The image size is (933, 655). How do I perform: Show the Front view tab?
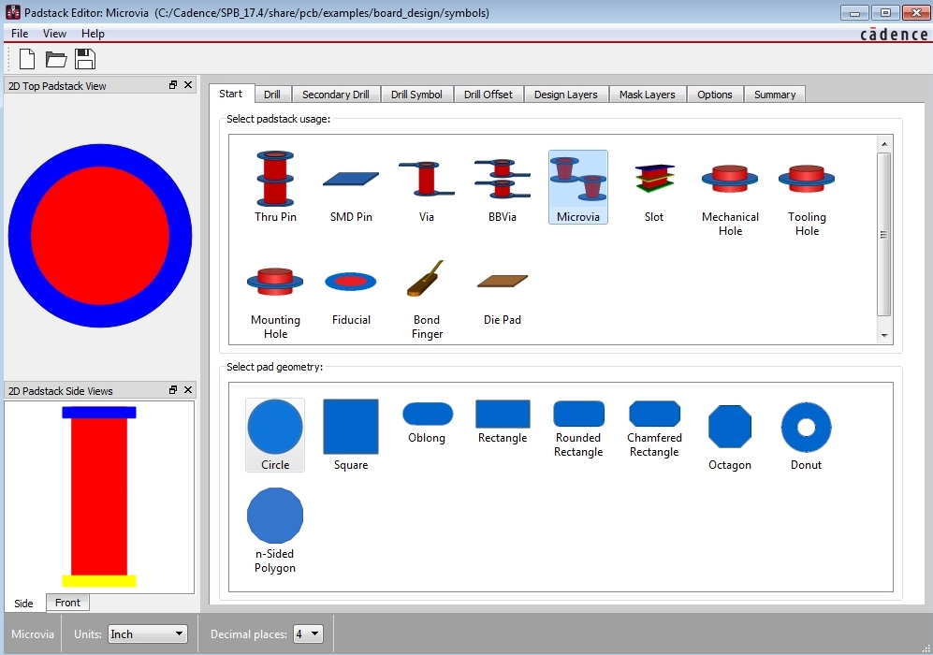[x=67, y=603]
